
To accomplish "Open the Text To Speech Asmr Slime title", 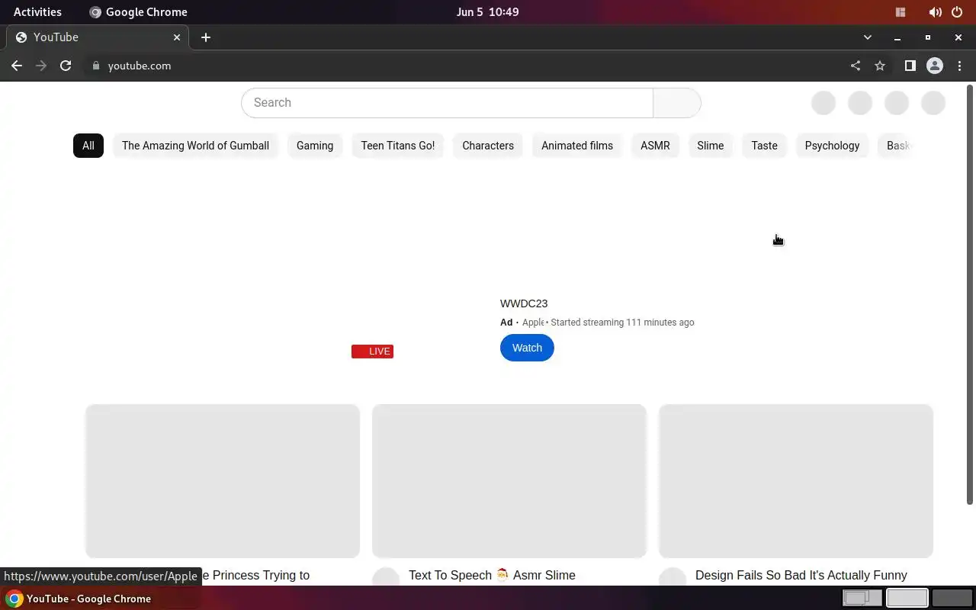I will 492,576.
